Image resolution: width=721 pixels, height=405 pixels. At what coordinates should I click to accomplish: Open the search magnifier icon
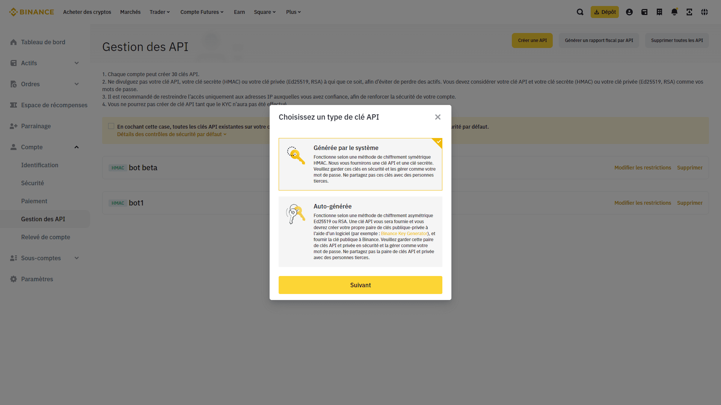pyautogui.click(x=580, y=12)
